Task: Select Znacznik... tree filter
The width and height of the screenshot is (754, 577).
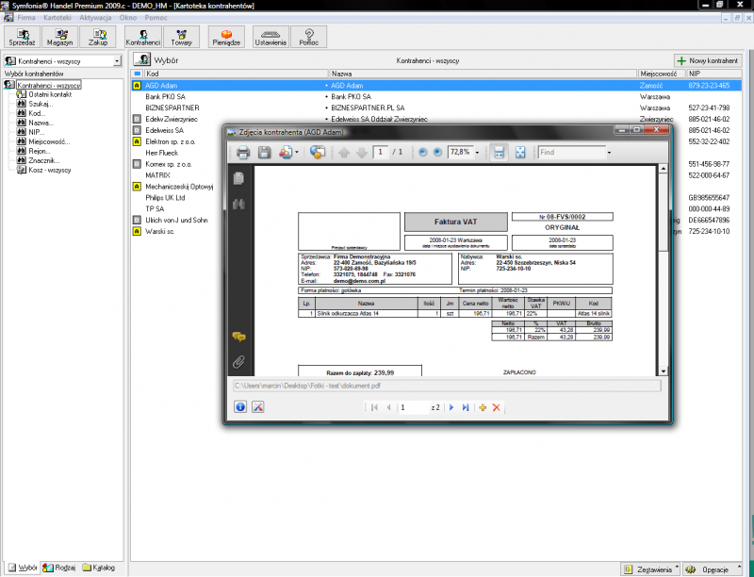Action: coord(43,160)
